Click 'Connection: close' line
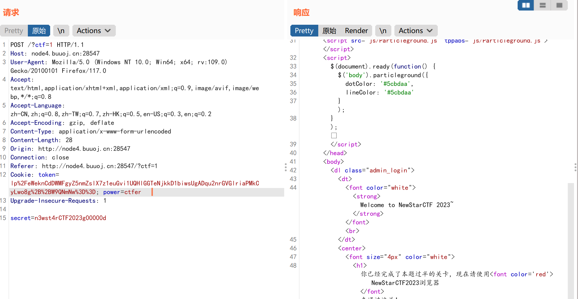Screen dimensions: 578x299 pos(40,157)
